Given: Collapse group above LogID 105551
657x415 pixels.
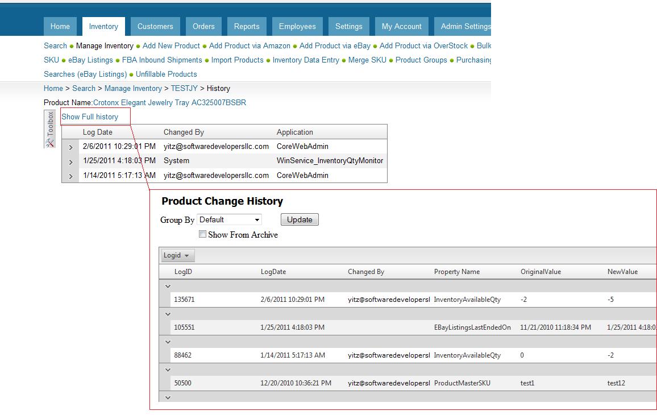Looking at the screenshot, I should tap(168, 314).
